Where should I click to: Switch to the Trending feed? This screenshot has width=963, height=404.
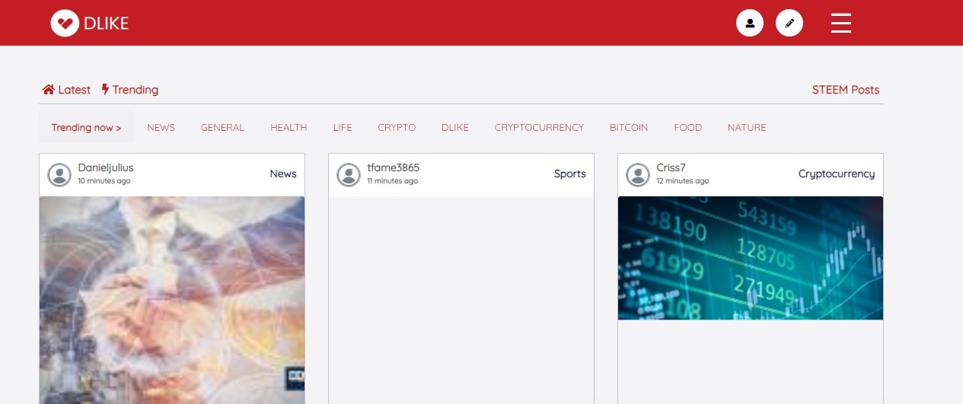[x=130, y=90]
